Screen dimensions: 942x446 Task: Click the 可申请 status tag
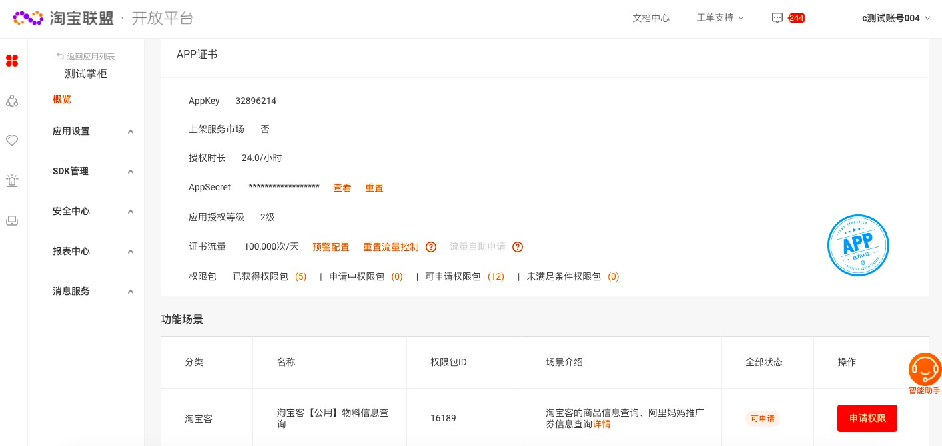click(x=763, y=419)
